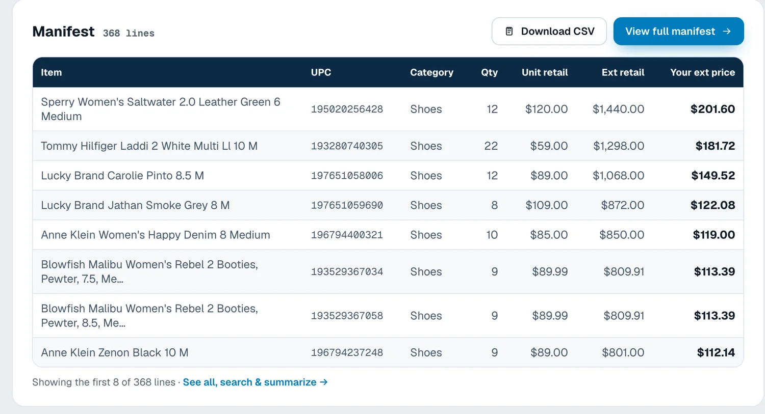Select the Category column header
Image resolution: width=765 pixels, height=414 pixels.
[x=431, y=72]
